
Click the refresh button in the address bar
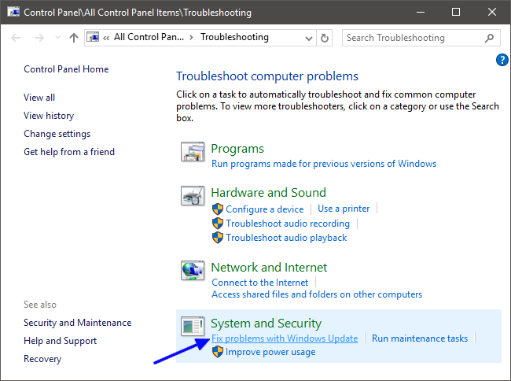tap(324, 38)
